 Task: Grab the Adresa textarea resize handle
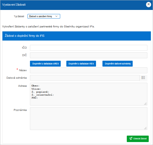pos(145,104)
